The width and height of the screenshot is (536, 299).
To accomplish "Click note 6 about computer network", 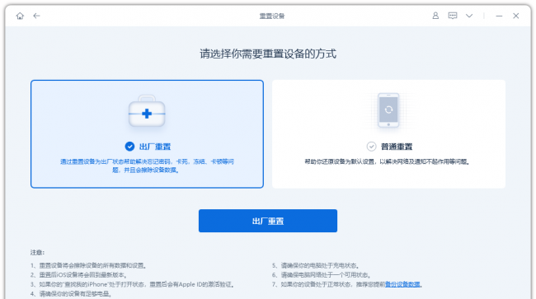I will tap(322, 275).
